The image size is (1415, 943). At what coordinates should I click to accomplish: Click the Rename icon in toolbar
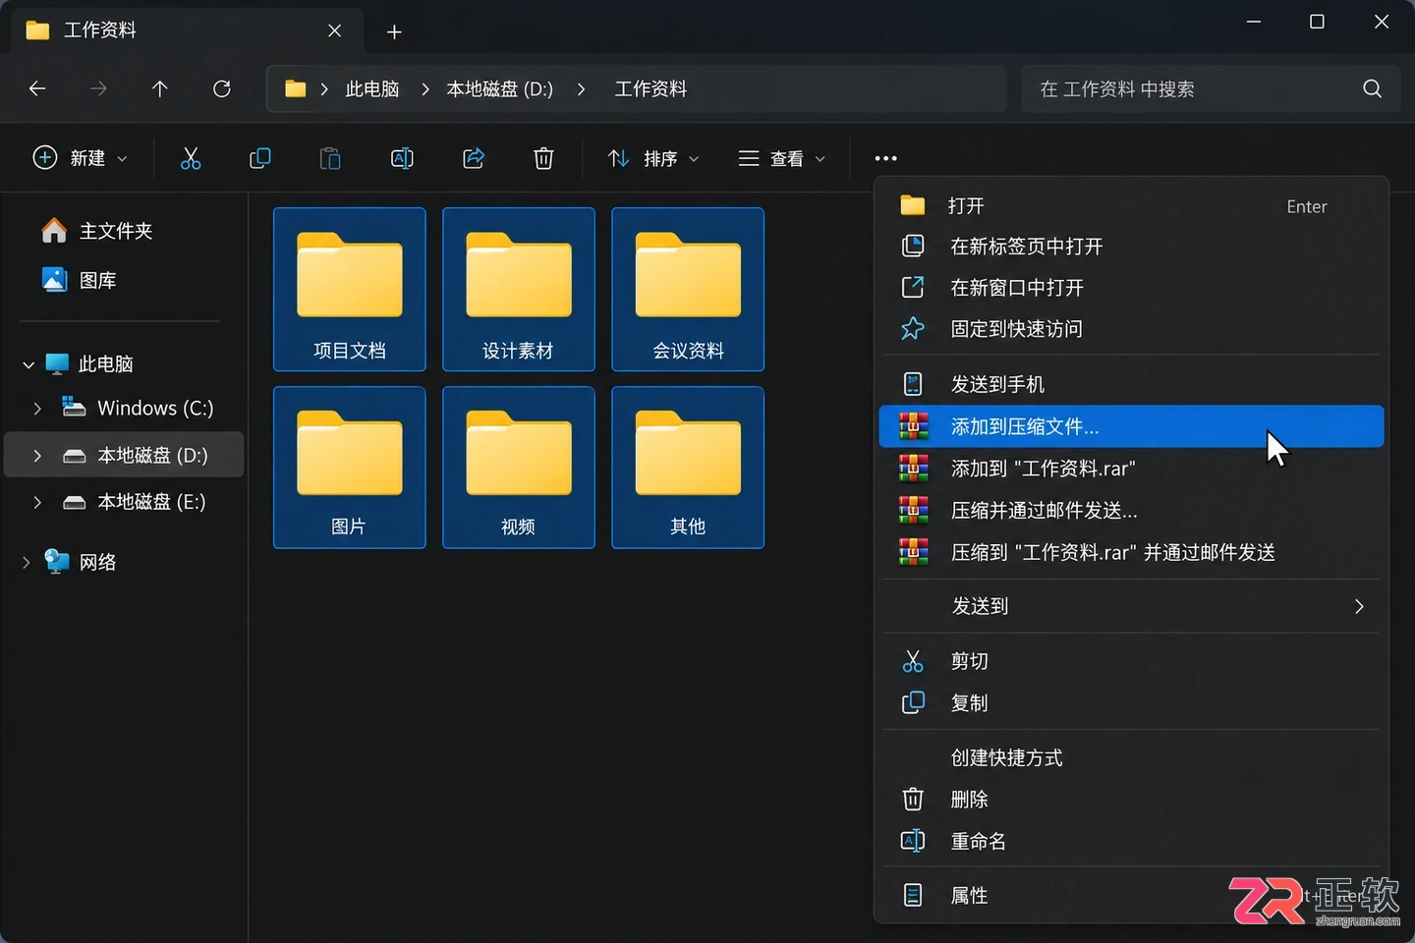click(x=402, y=158)
